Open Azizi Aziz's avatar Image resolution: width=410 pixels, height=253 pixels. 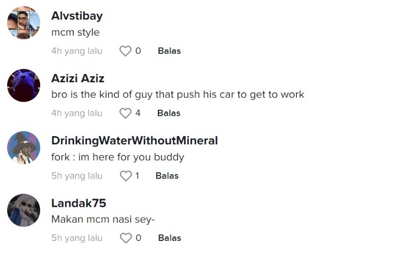click(x=24, y=85)
